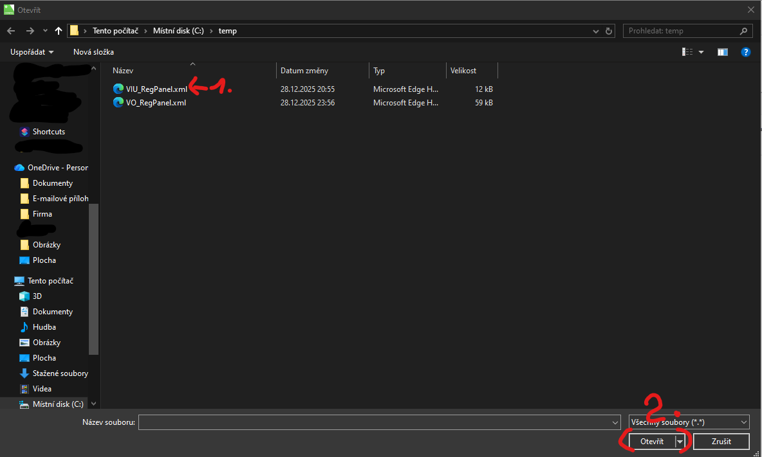Open the address bar history dropdown
762x457 pixels.
coord(595,31)
